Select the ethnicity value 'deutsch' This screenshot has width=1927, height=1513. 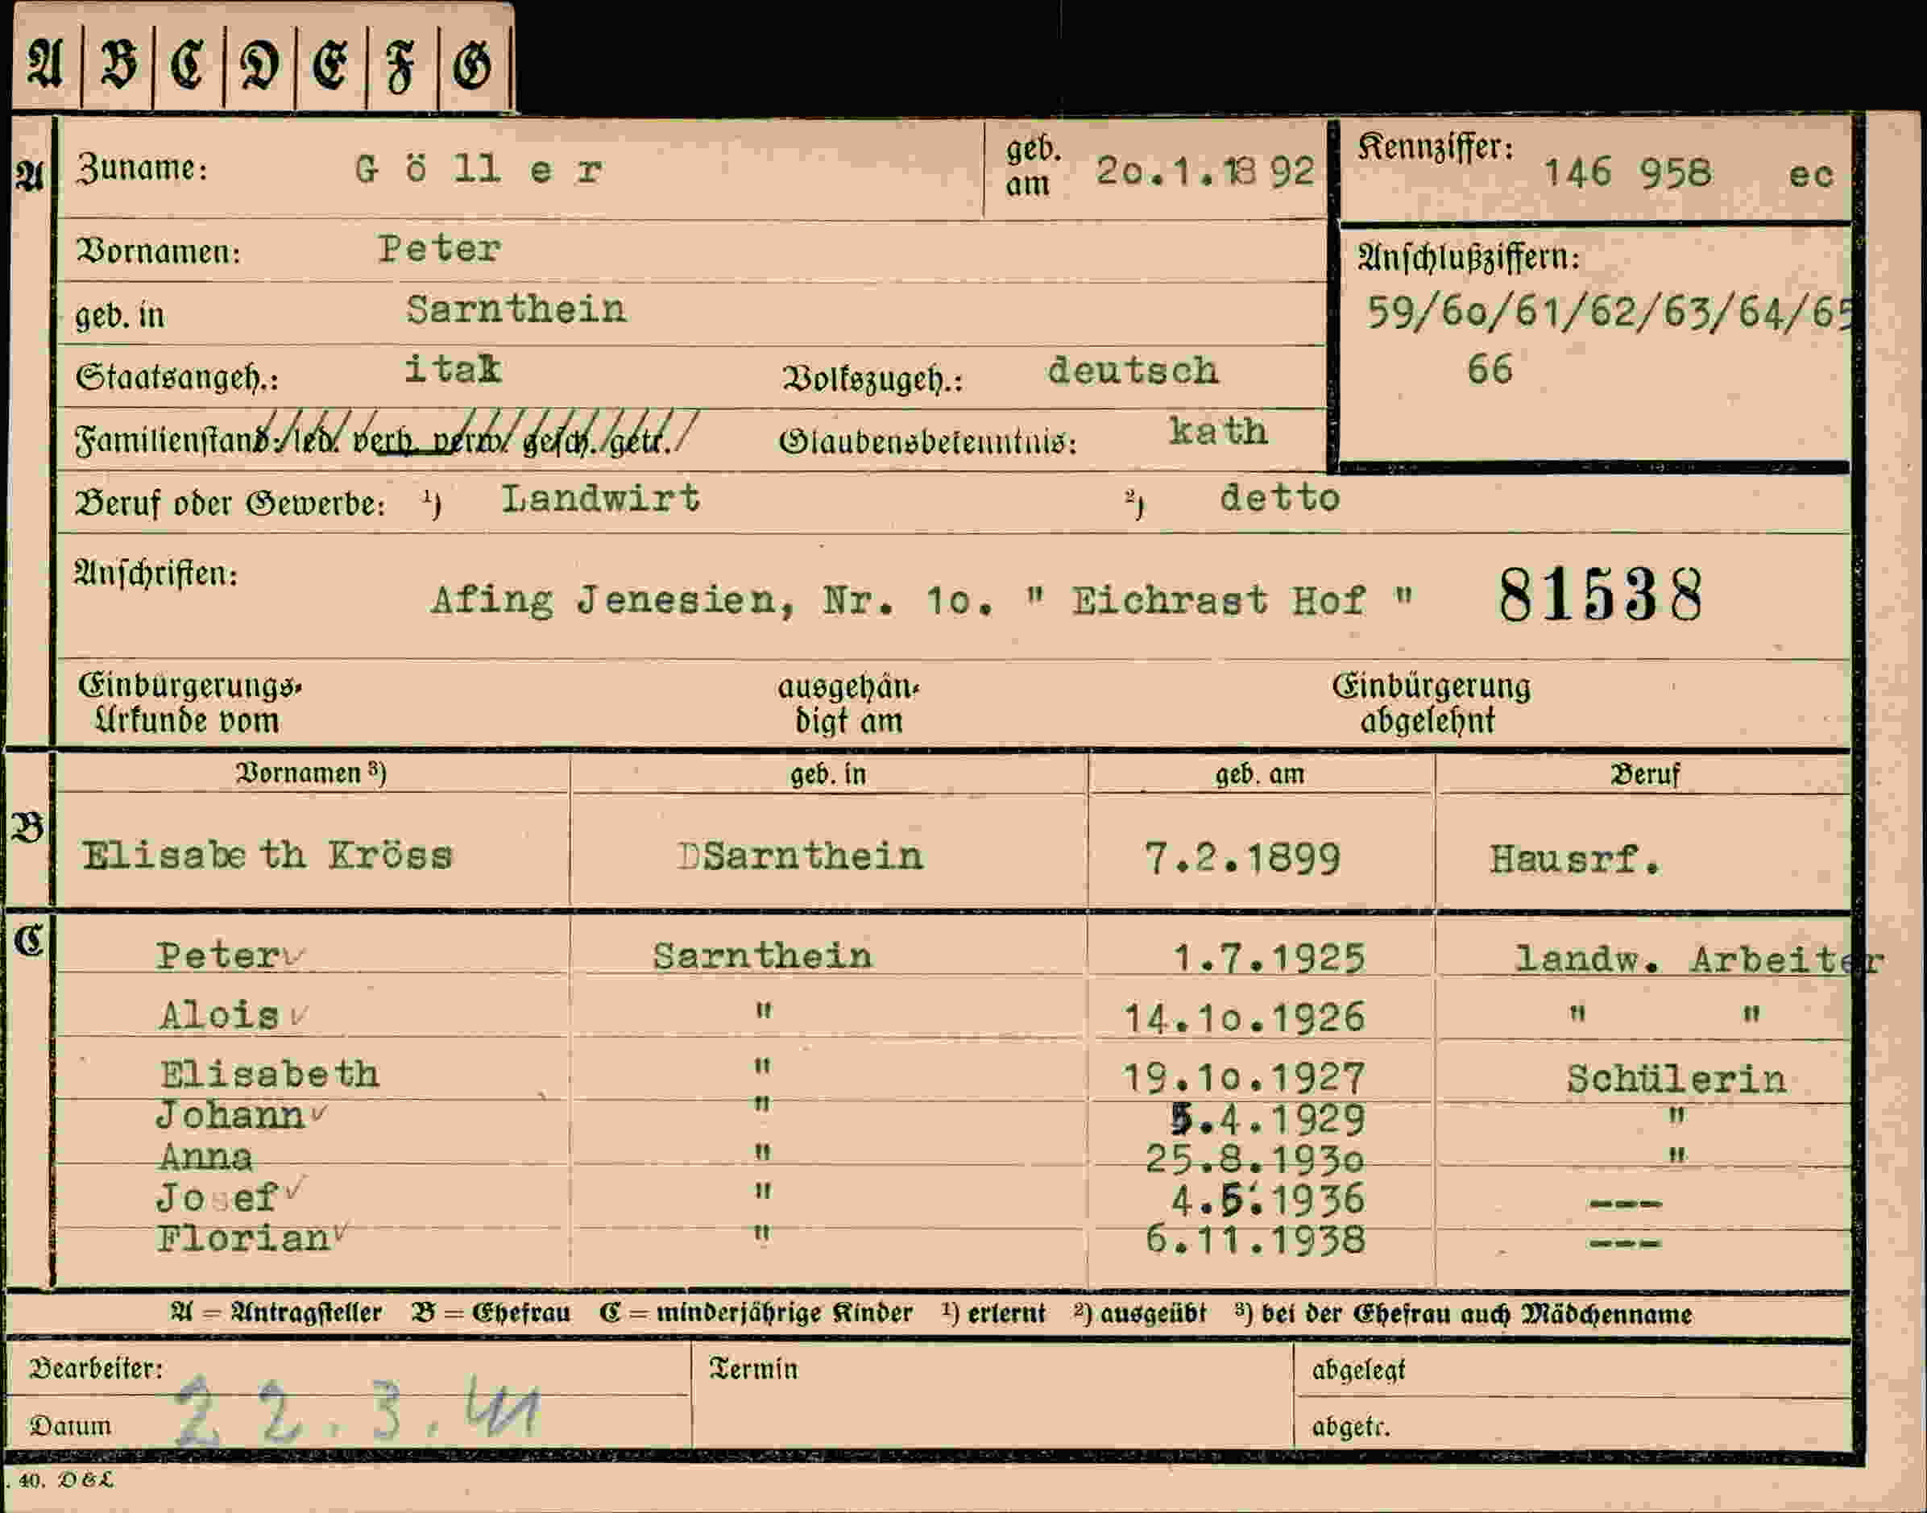(1133, 371)
